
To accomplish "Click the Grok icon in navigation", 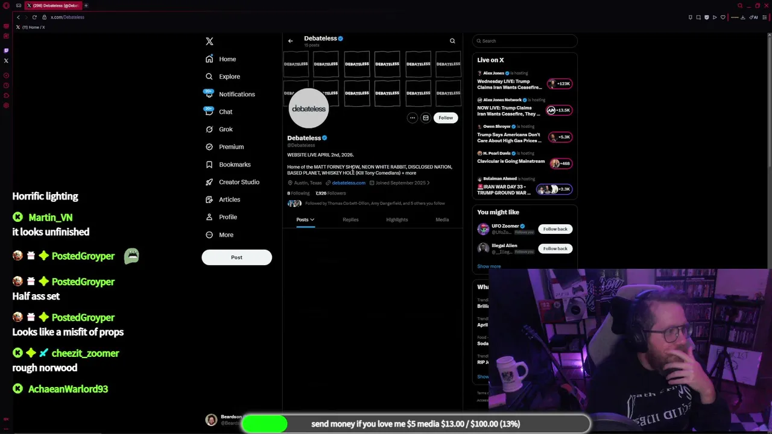I will (209, 129).
